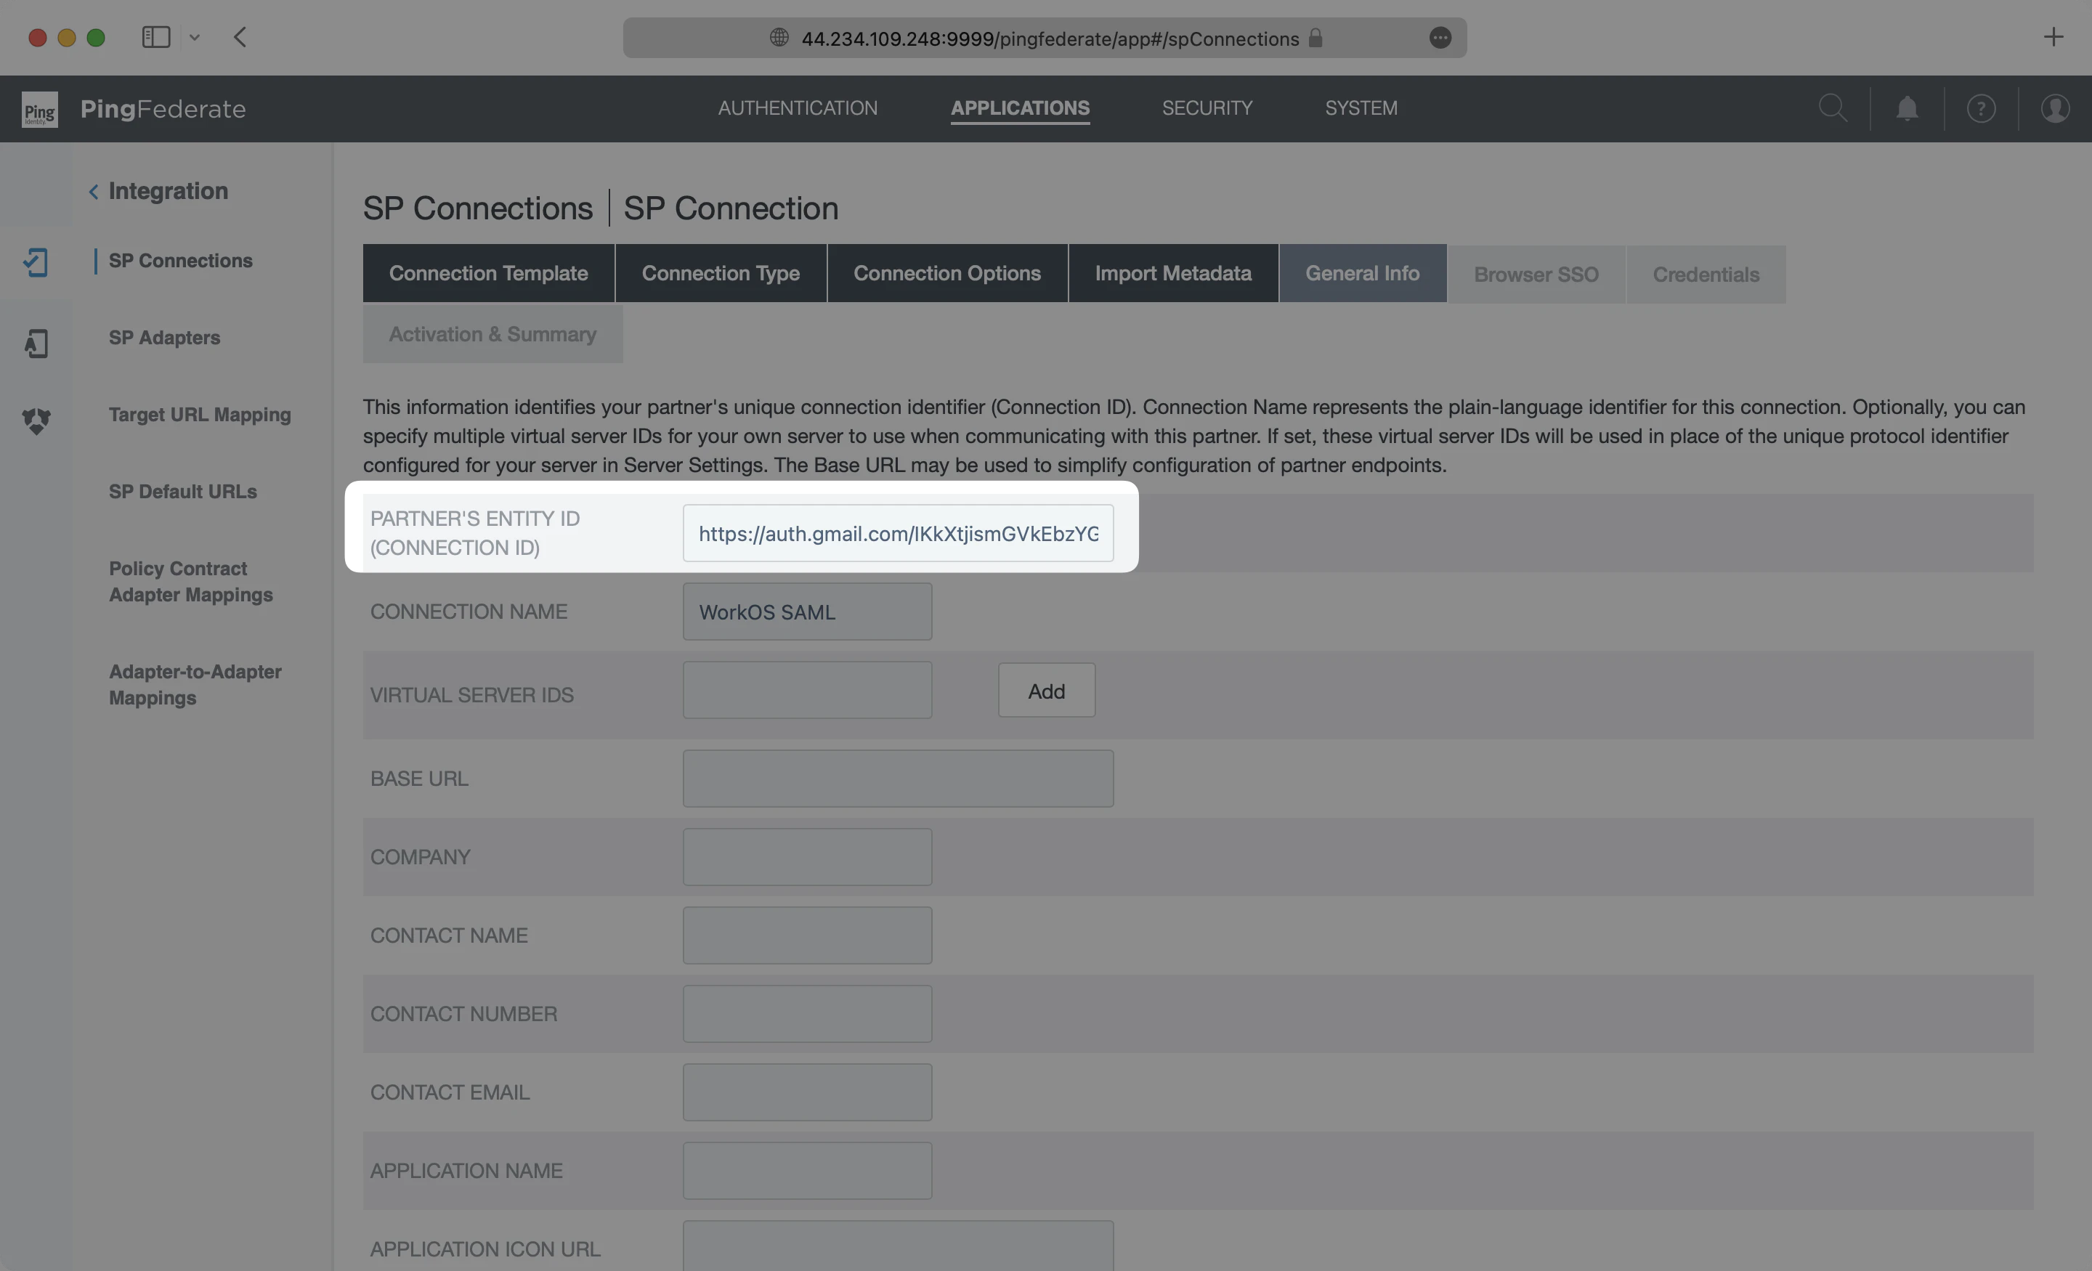2092x1271 pixels.
Task: Click the Add button for Virtual Server IDs
Action: tap(1046, 690)
